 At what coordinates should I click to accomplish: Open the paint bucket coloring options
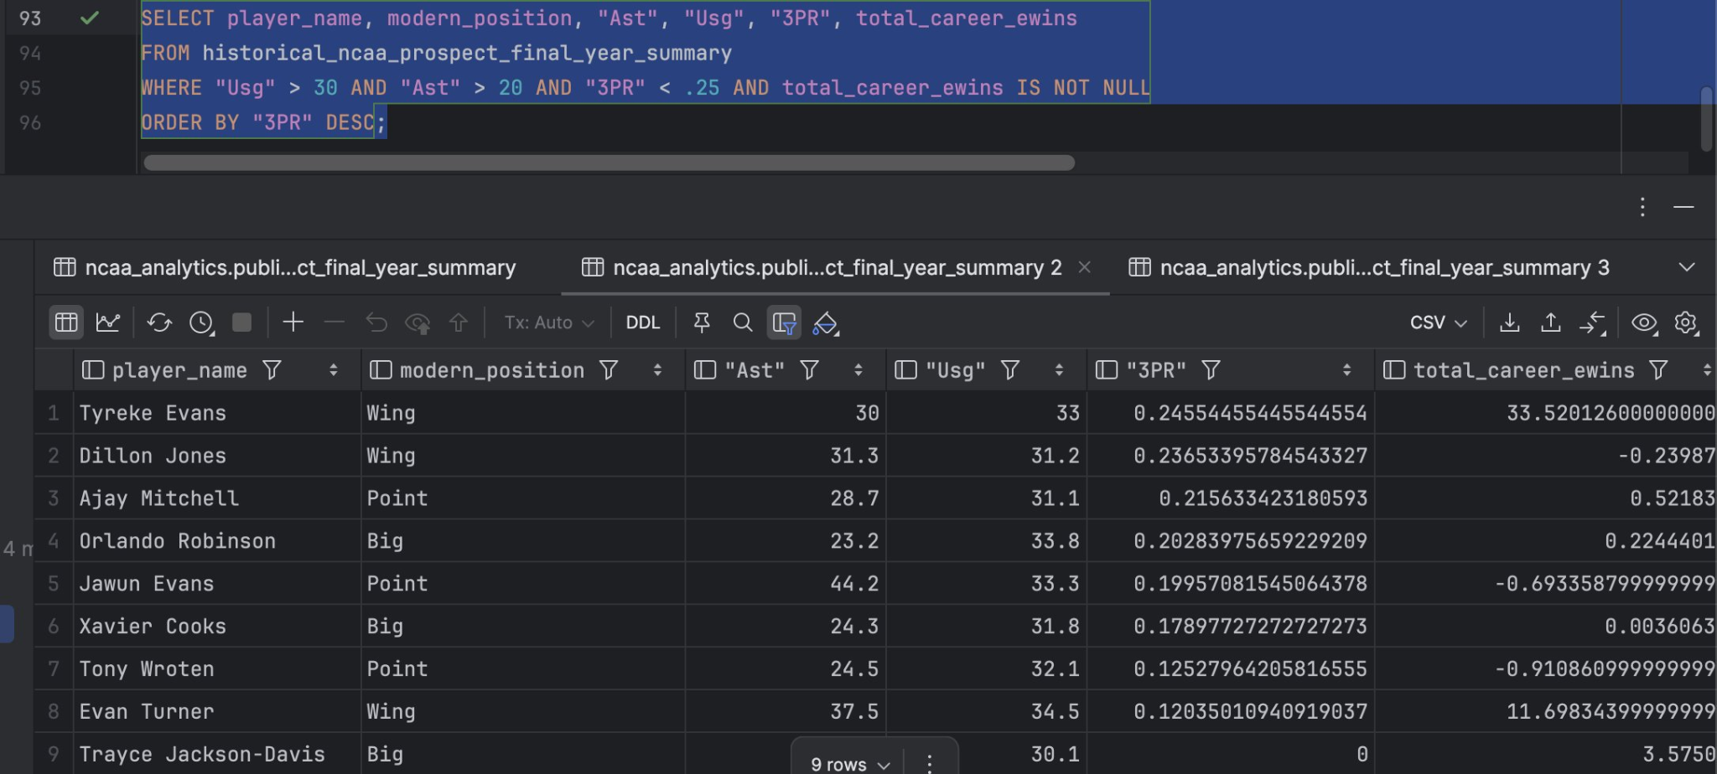click(826, 322)
